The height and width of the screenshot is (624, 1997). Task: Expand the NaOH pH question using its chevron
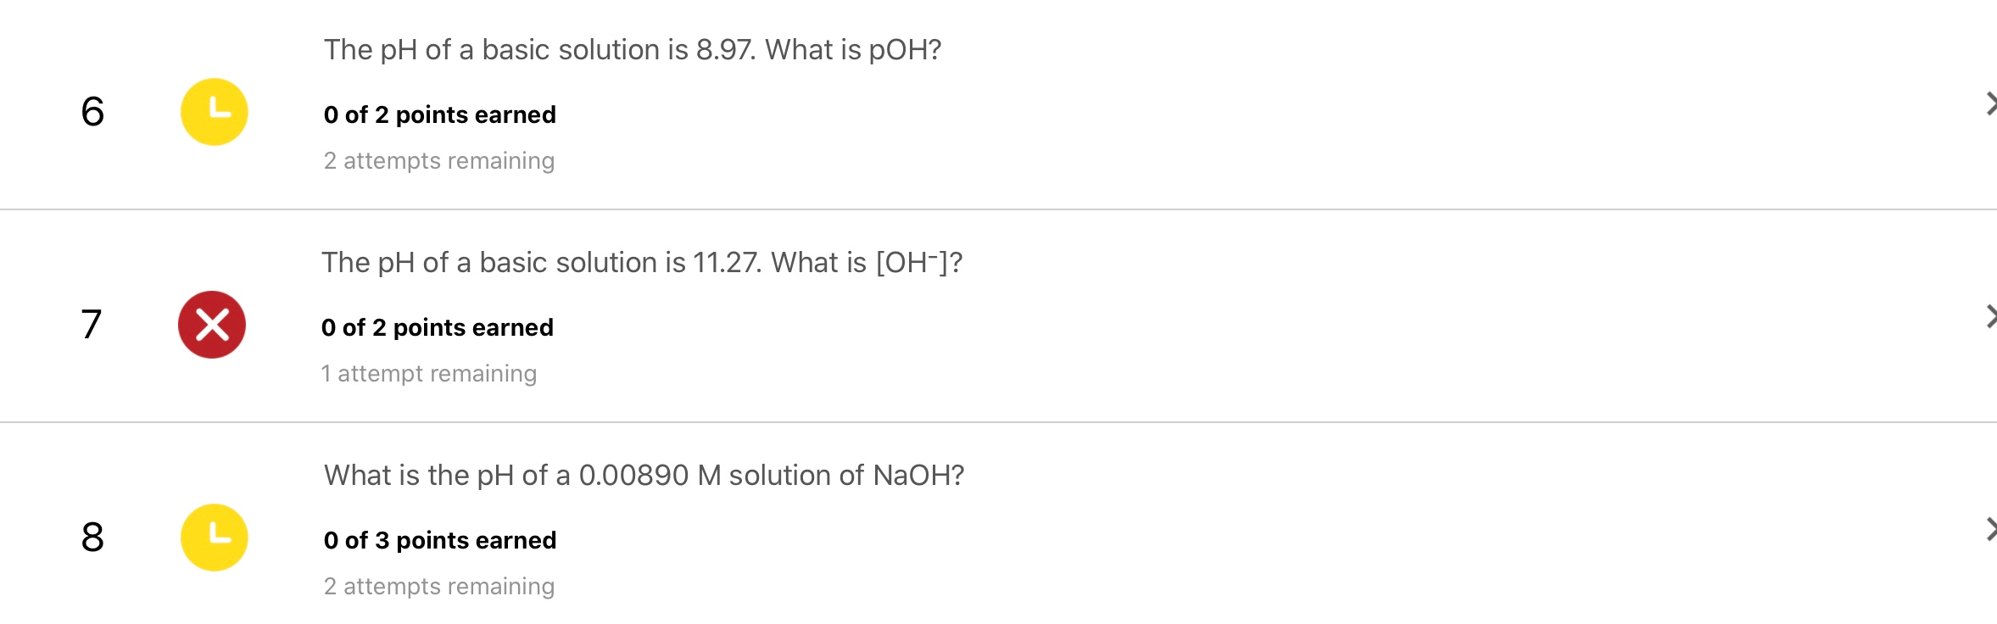point(1990,529)
